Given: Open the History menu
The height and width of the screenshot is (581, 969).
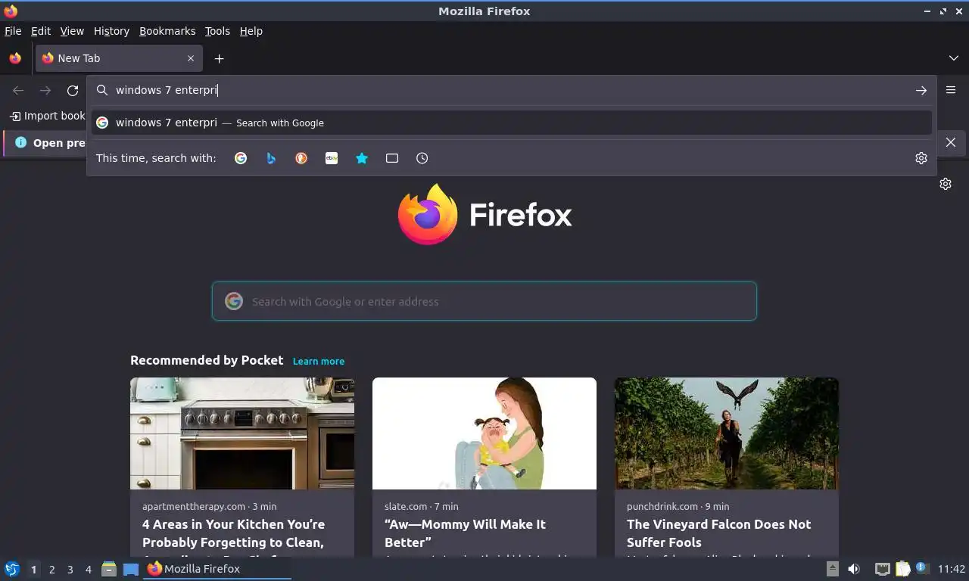Looking at the screenshot, I should pyautogui.click(x=111, y=31).
